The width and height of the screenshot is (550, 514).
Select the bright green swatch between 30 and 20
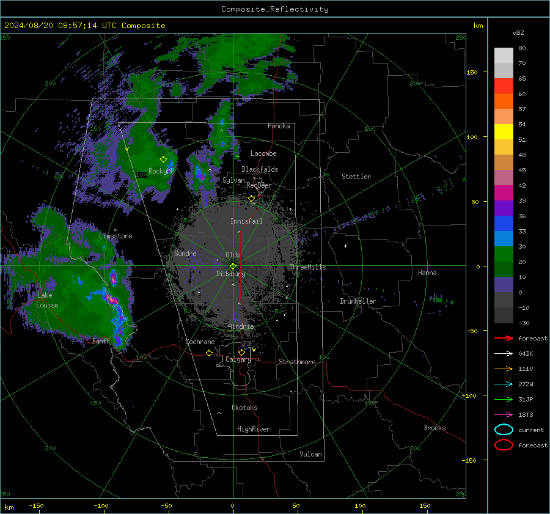tap(504, 254)
